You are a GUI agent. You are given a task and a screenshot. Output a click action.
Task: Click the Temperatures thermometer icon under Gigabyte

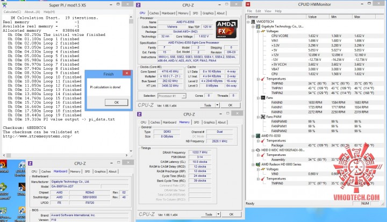pos(263,79)
